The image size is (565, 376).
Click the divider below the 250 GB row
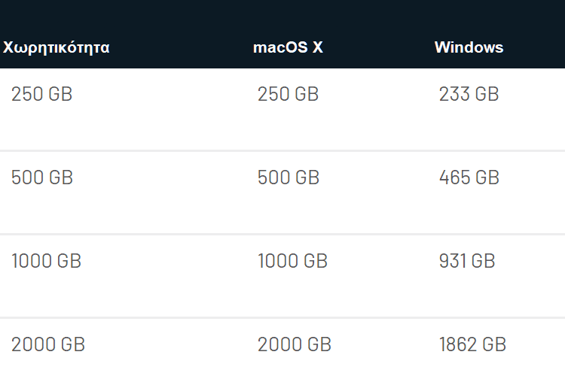[x=282, y=150]
